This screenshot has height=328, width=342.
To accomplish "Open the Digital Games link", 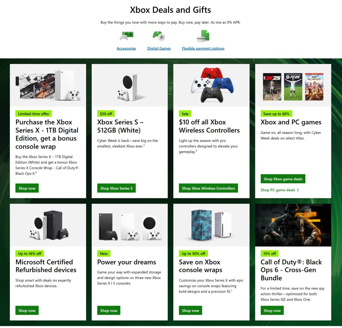I will click(x=159, y=48).
